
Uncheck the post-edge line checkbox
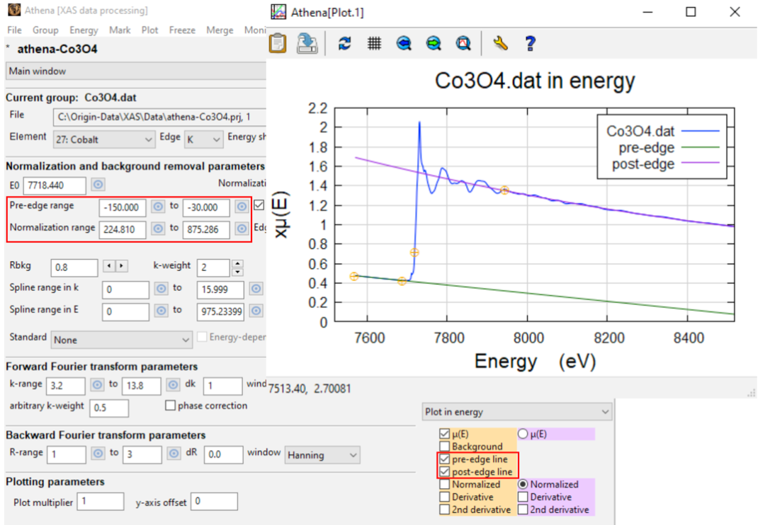pos(444,472)
